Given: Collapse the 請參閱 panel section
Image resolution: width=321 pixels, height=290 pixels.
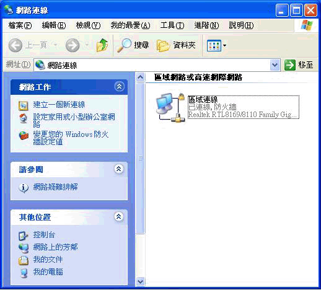Looking at the screenshot, I should [x=119, y=169].
